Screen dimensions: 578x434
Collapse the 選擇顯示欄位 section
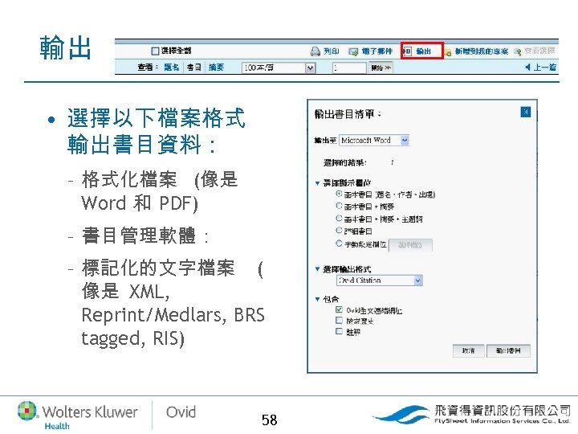[317, 183]
